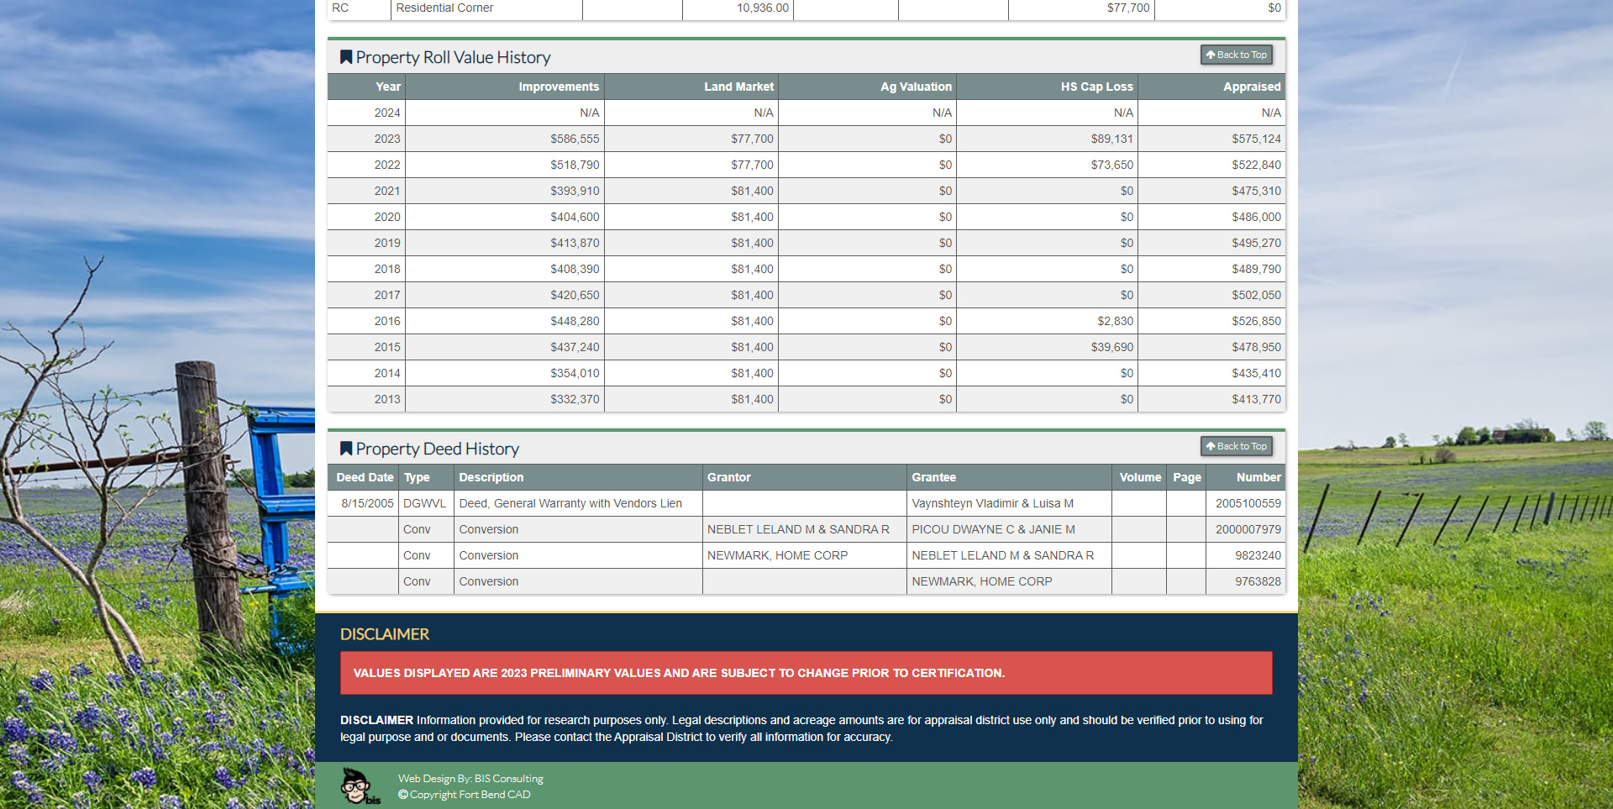Select the 2018 appraised value $489,790

(x=1256, y=269)
